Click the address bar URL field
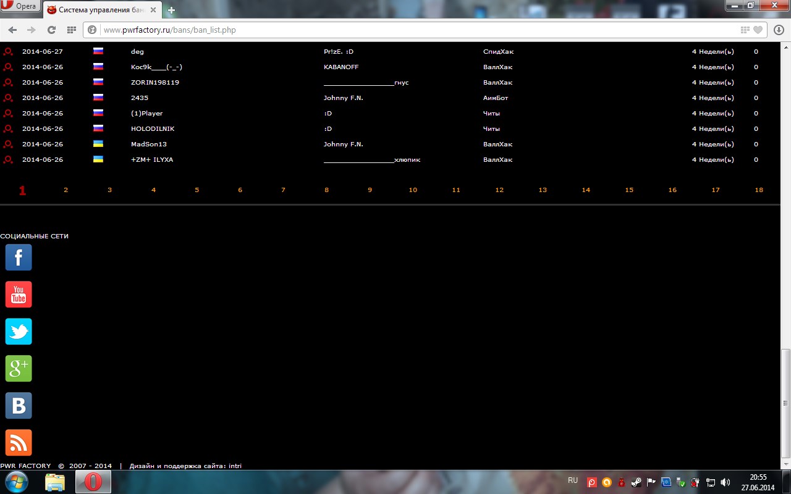The height and width of the screenshot is (494, 791). (371, 30)
